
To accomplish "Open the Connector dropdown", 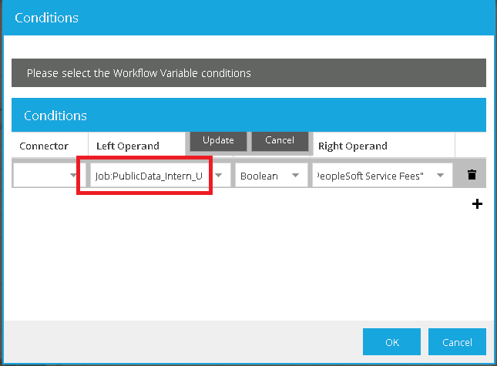I will pyautogui.click(x=73, y=176).
